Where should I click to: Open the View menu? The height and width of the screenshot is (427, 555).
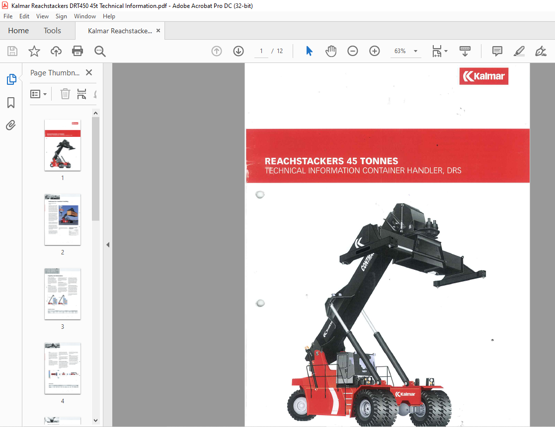[x=42, y=16]
